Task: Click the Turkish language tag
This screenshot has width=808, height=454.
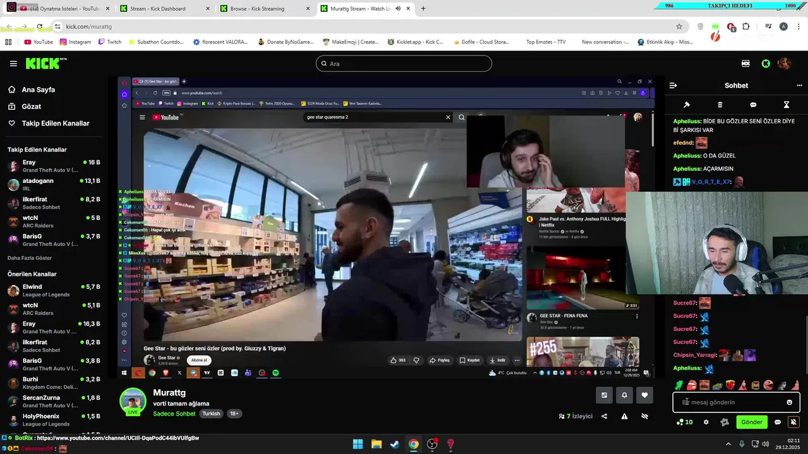Action: [211, 414]
